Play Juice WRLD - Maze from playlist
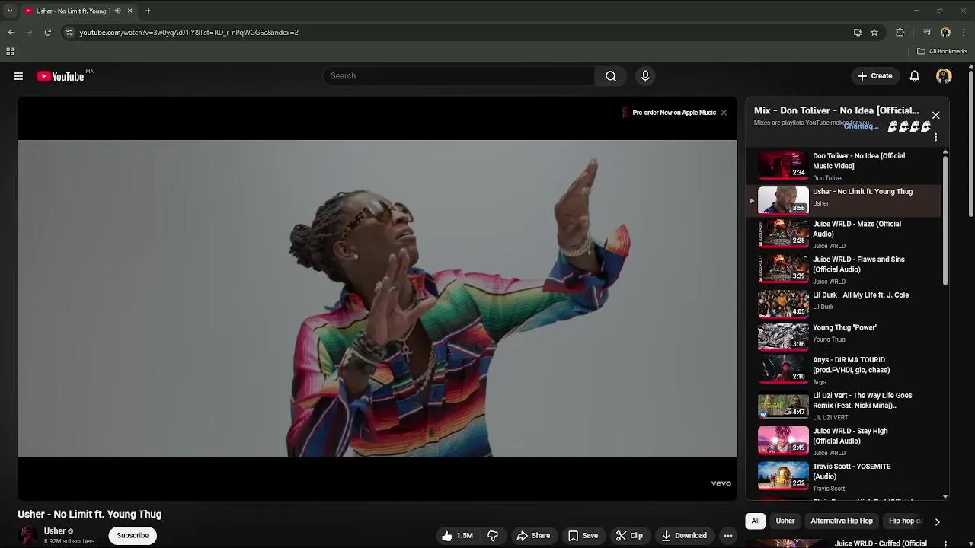 [x=846, y=234]
